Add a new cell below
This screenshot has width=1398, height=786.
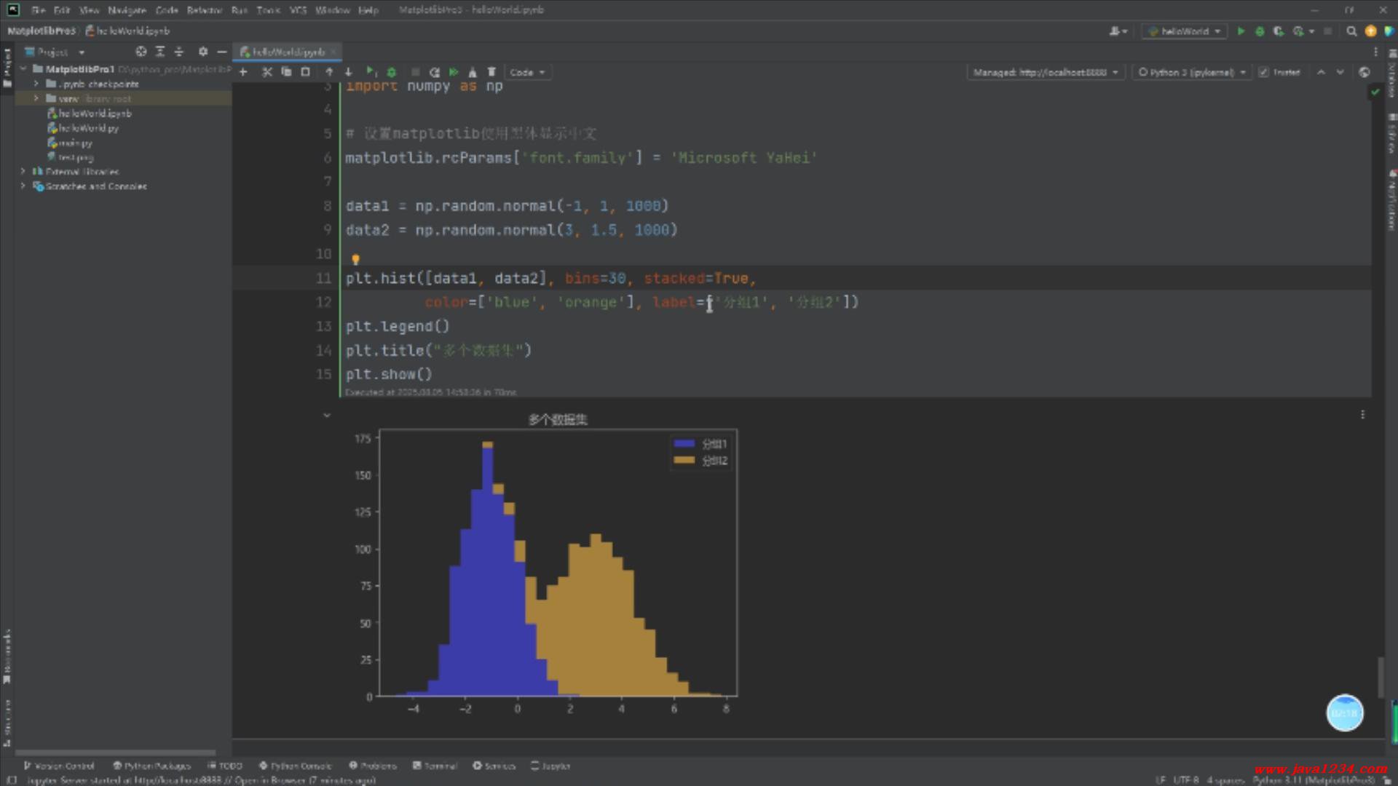[x=243, y=72]
